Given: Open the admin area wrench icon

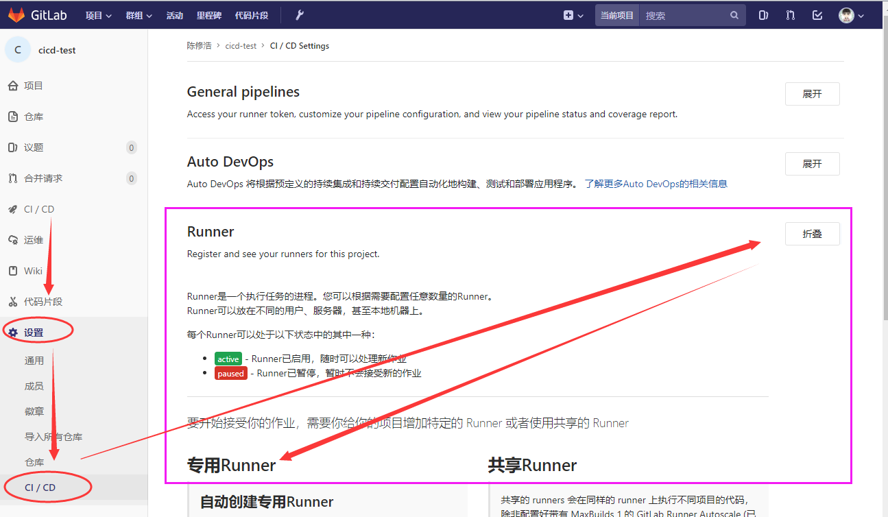Looking at the screenshot, I should [x=299, y=15].
